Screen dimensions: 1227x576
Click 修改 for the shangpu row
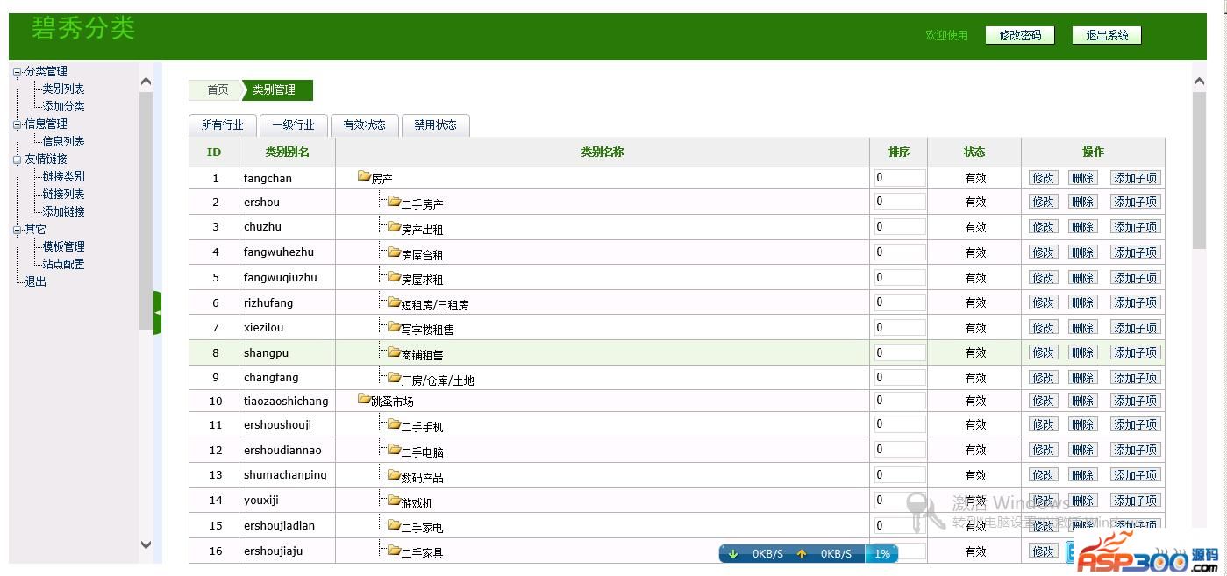1043,352
